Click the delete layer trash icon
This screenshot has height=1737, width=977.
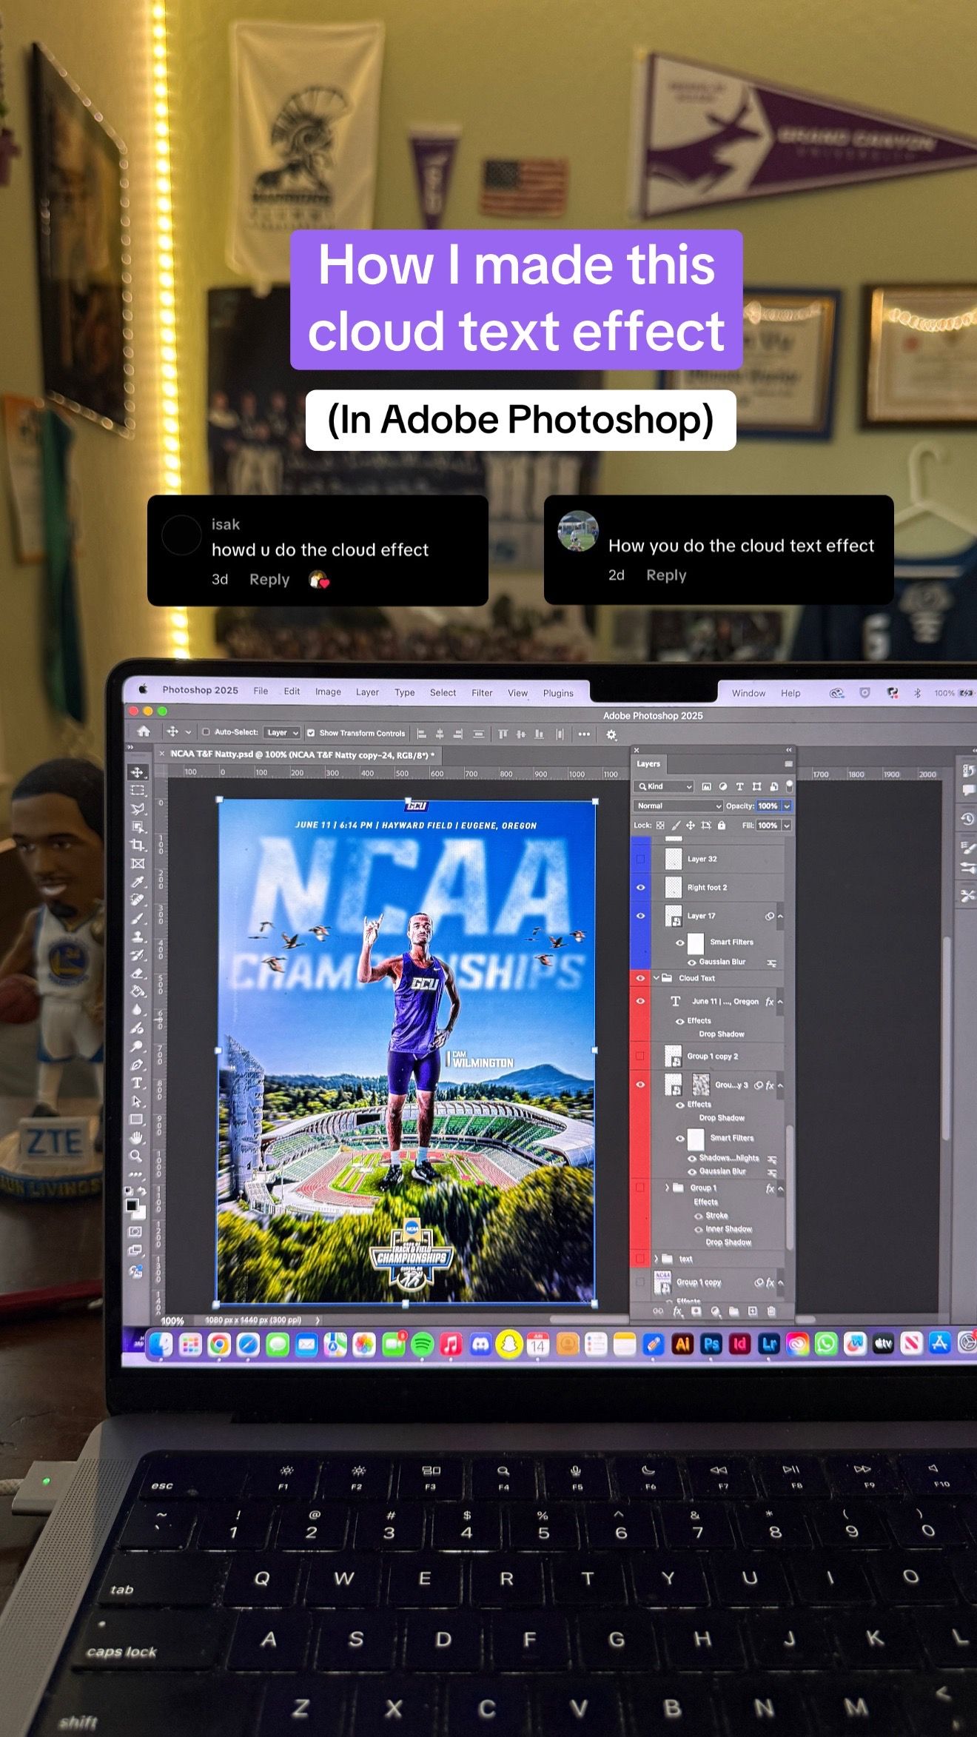pos(771,1311)
